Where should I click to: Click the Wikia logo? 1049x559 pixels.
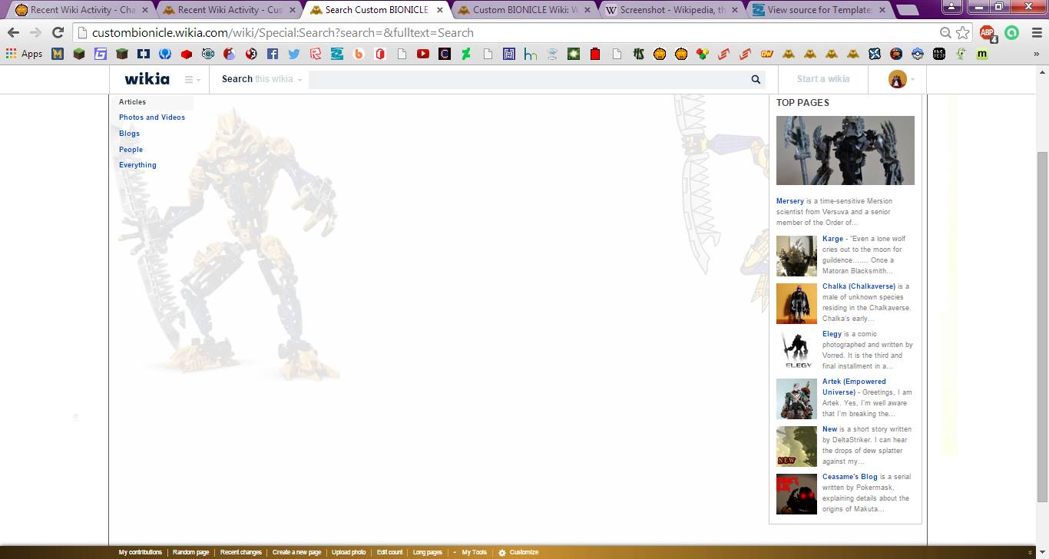tap(147, 78)
